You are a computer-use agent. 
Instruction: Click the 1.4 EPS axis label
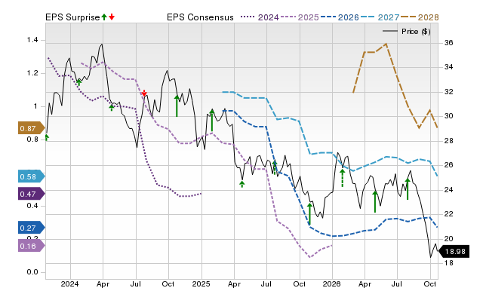(32, 40)
